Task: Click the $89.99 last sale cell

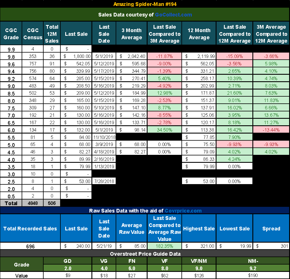Action: point(76,159)
